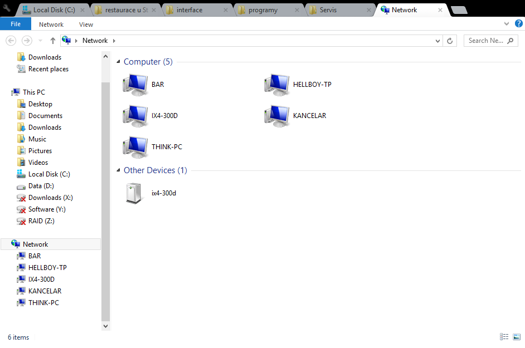Collapse the Computer (5) group
Viewport: 525px width, 348px height.
[118, 62]
